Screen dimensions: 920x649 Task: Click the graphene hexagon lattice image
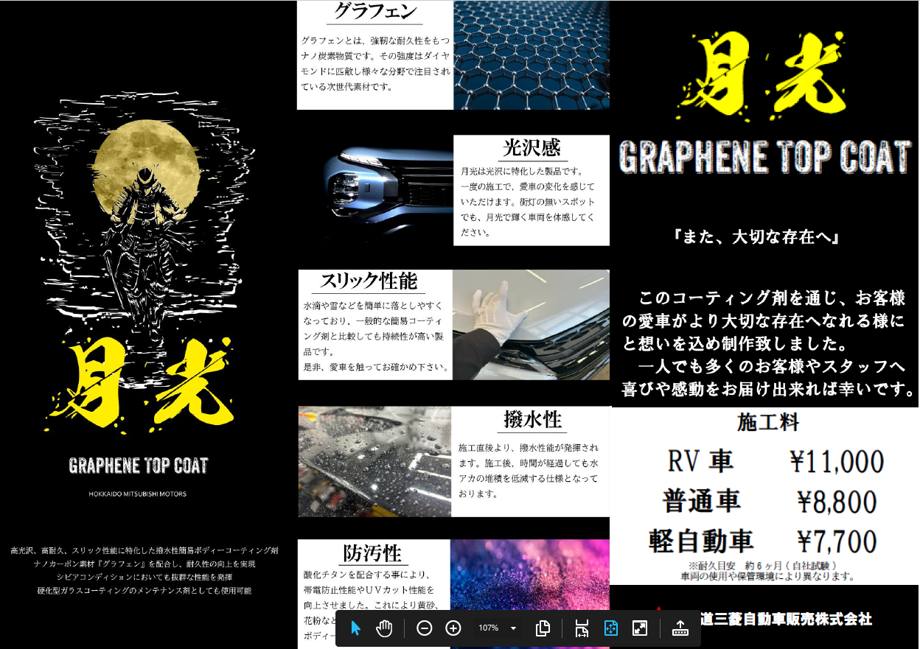[532, 55]
